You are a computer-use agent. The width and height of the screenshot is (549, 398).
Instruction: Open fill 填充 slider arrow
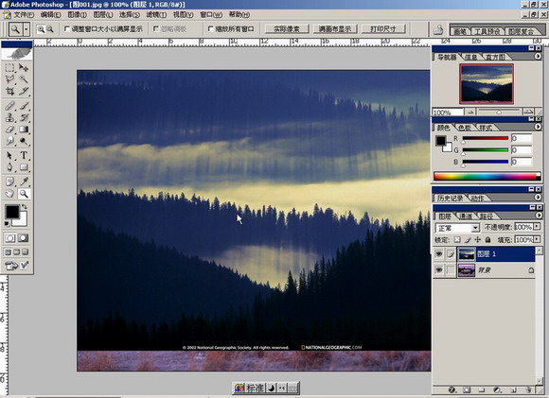click(x=537, y=239)
